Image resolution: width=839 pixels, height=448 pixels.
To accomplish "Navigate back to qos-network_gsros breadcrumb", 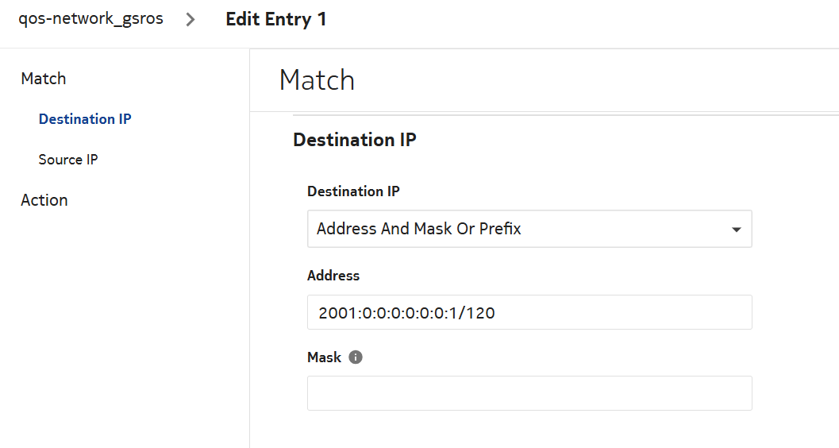I will click(90, 19).
